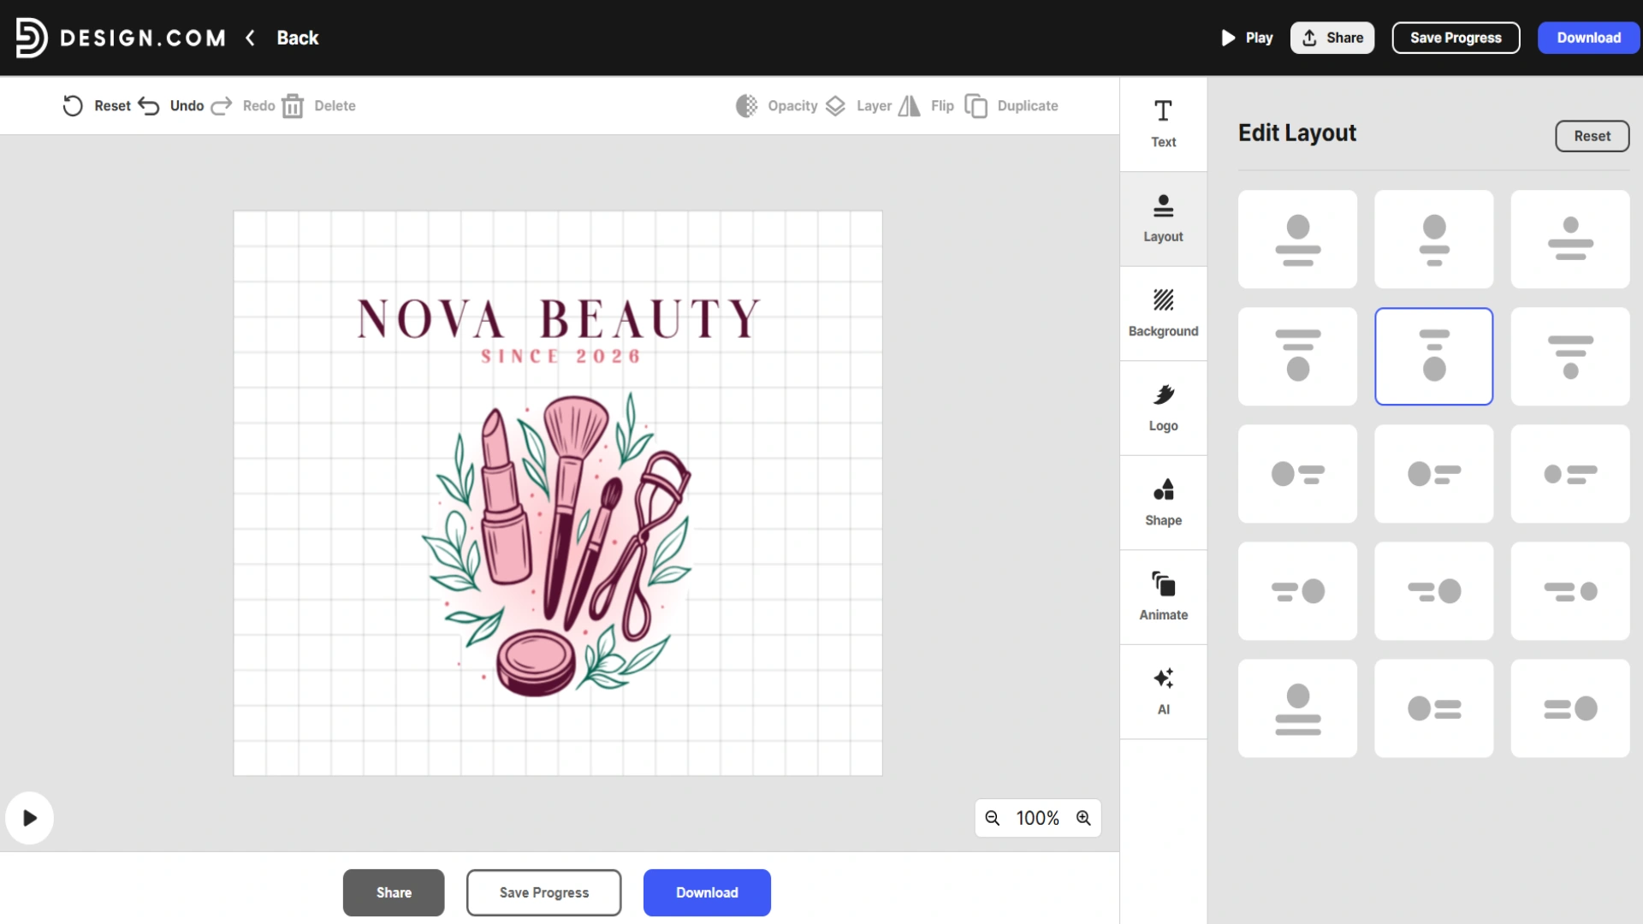Choose the layout with text above large icon
1643x924 pixels.
pos(1297,357)
